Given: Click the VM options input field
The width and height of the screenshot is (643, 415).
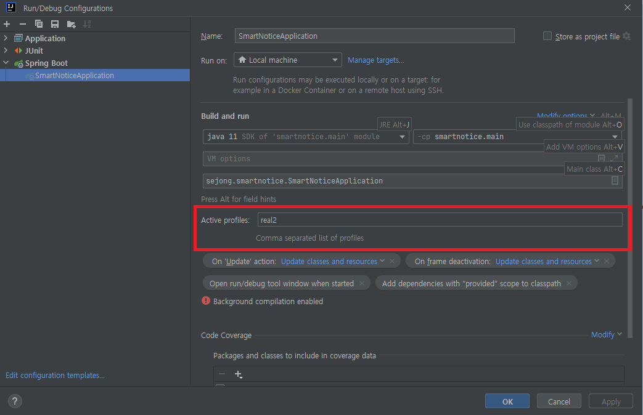Looking at the screenshot, I should point(412,158).
